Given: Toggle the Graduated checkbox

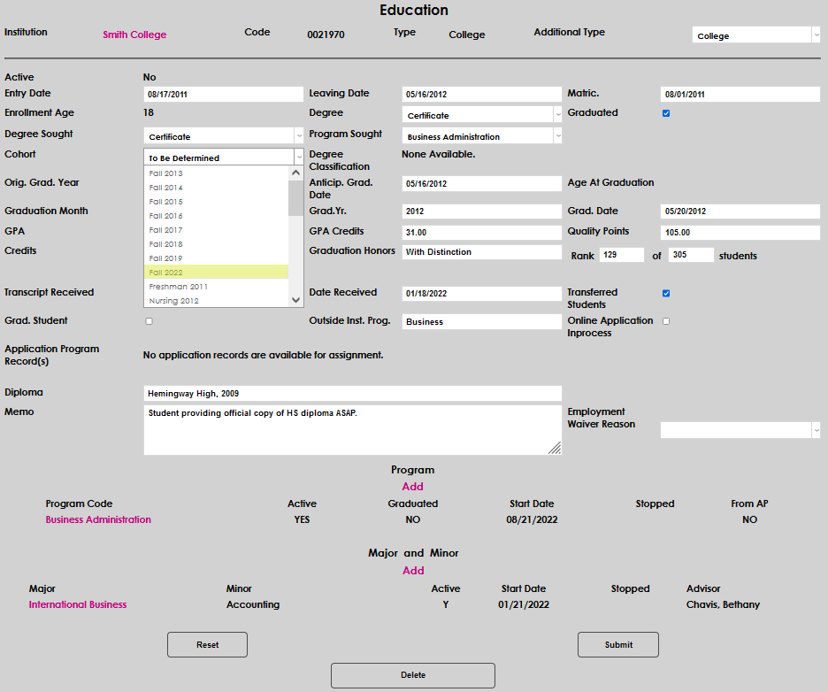Looking at the screenshot, I should (x=666, y=113).
